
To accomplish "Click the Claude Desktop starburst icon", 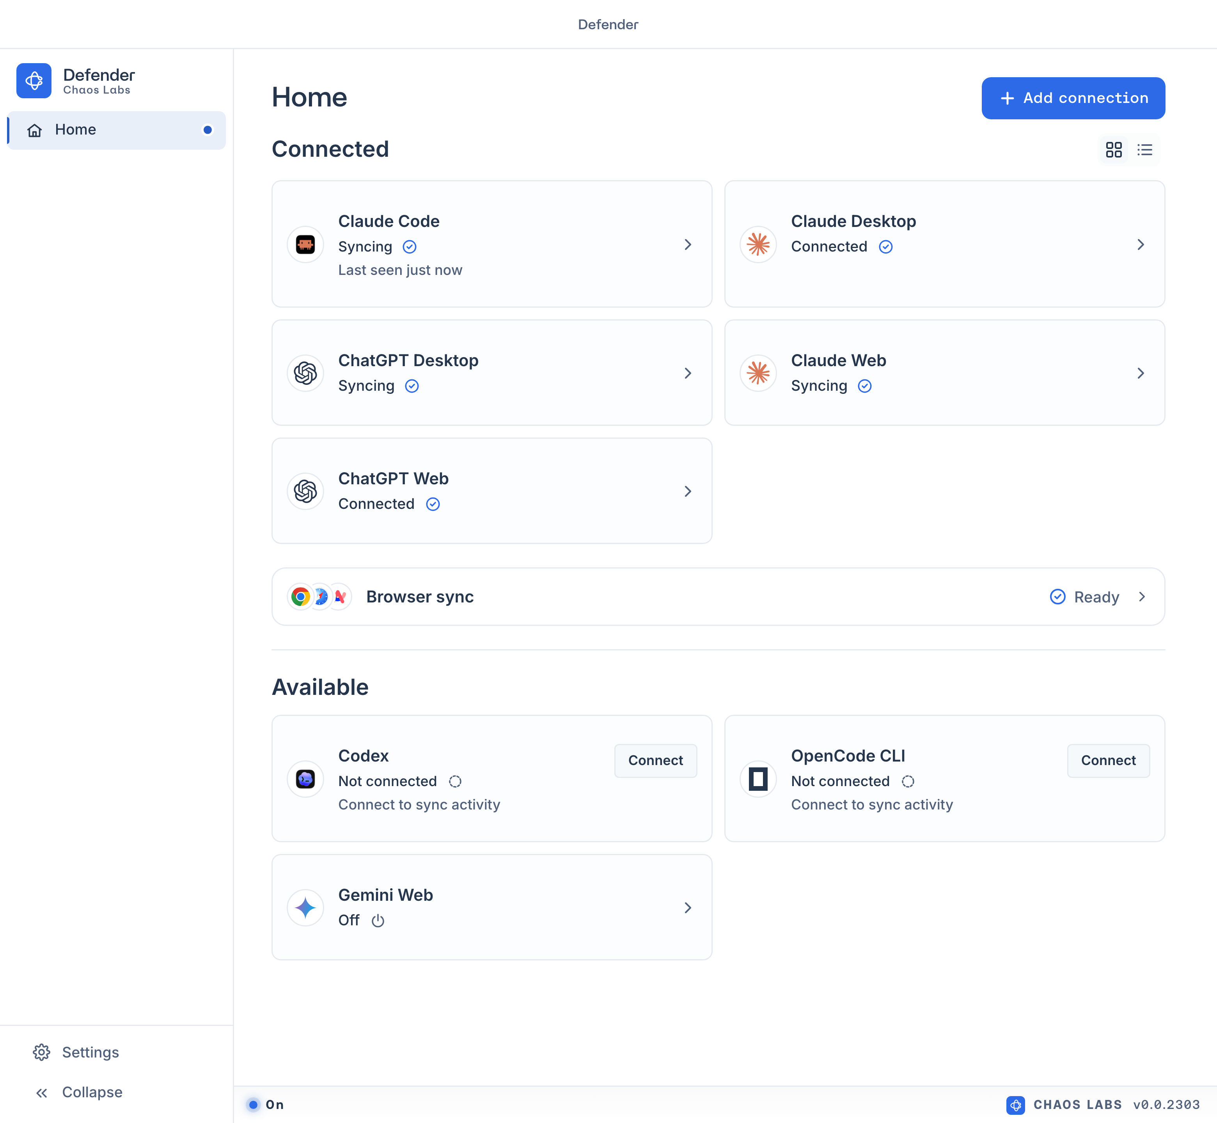I will [x=758, y=244].
